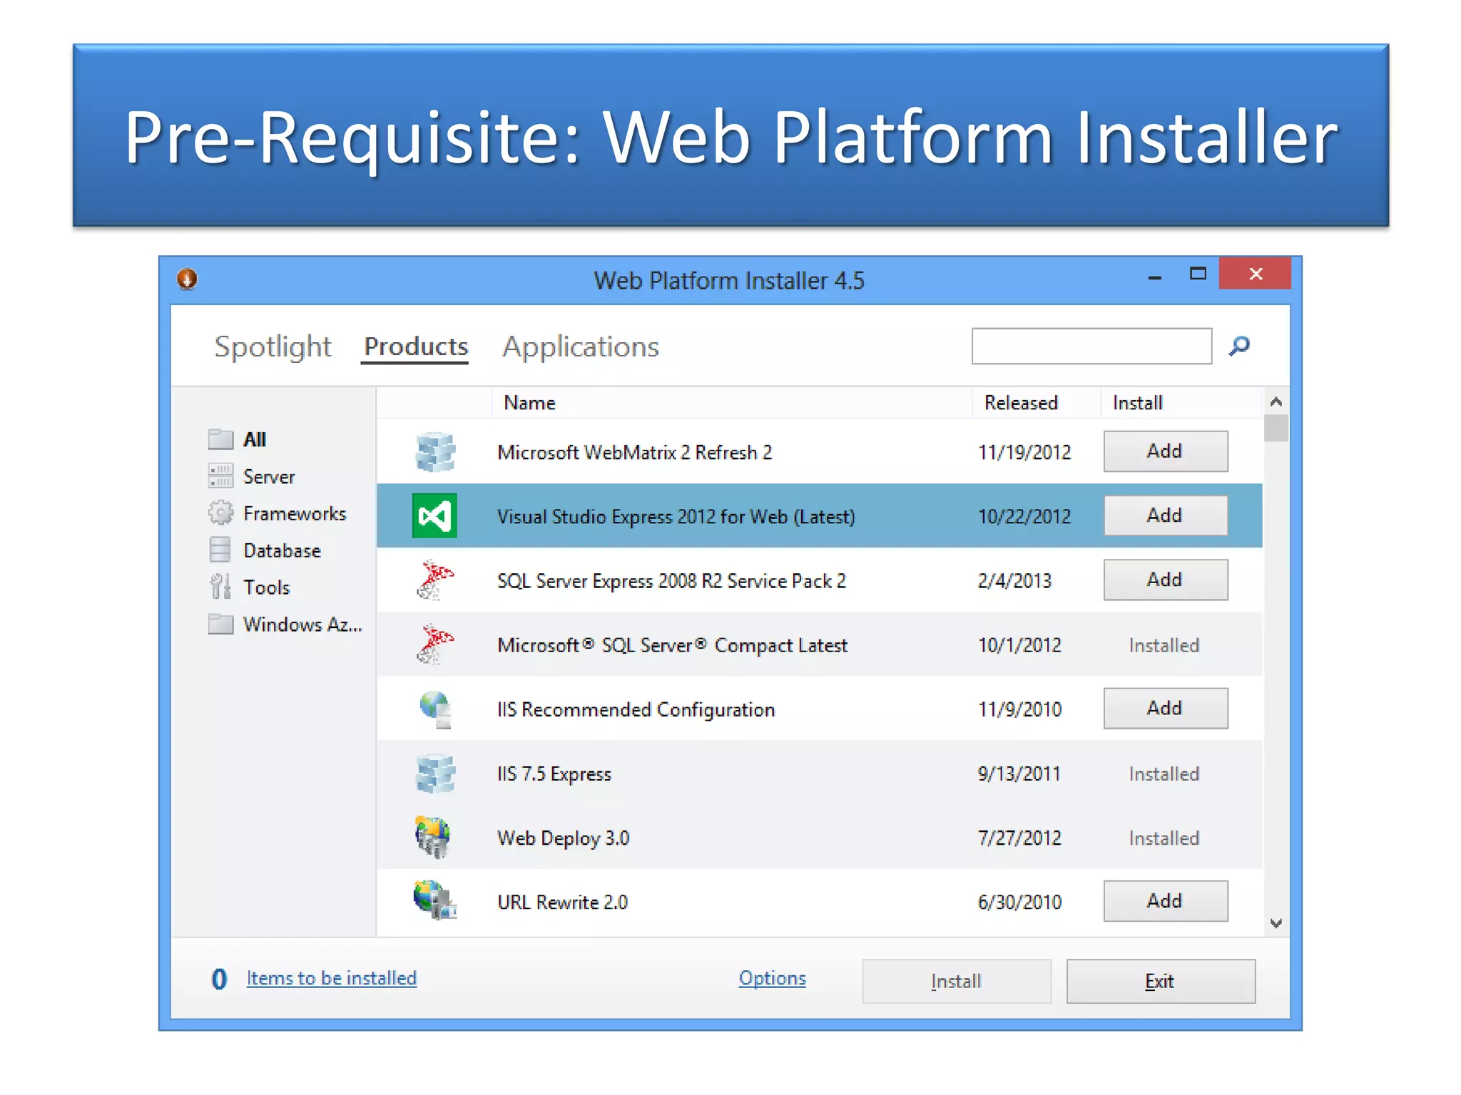Screen dimensions: 1461x1095
Task: Click the URL Rewrite 2.0 icon
Action: point(434,900)
